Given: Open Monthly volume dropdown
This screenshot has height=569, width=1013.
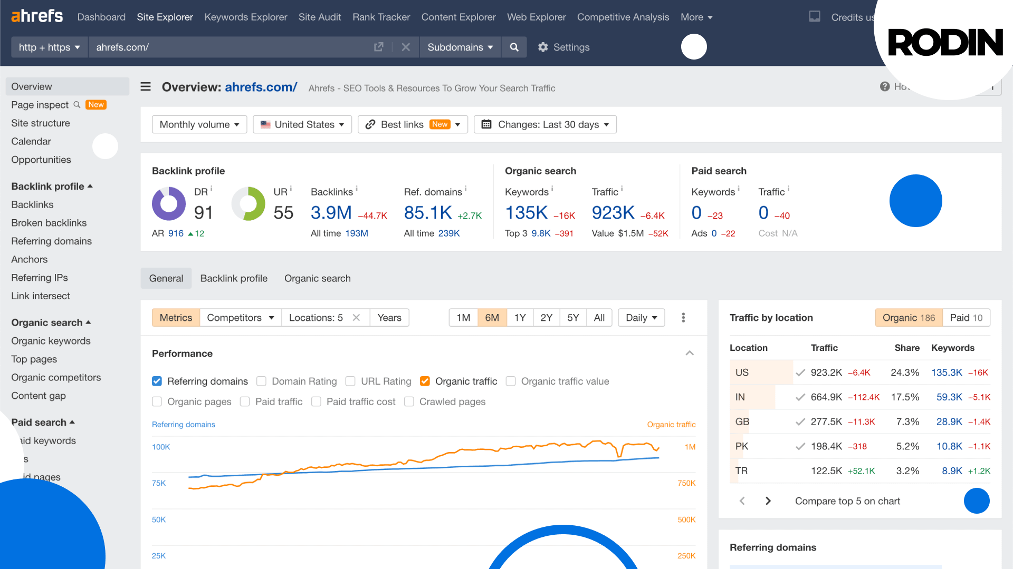Looking at the screenshot, I should click(199, 124).
